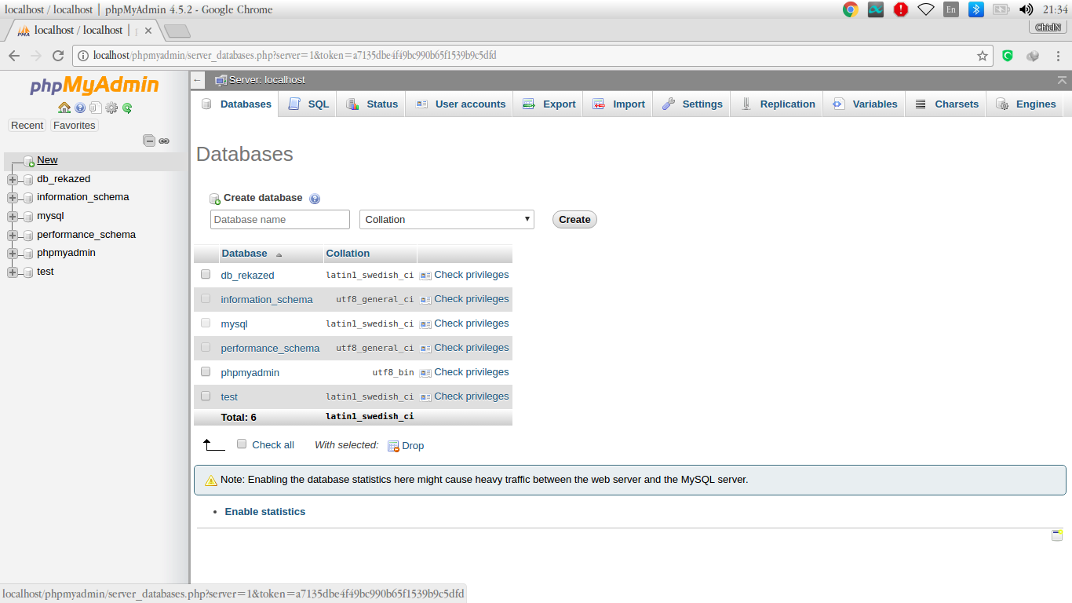Open the volume icon in system tray
The height and width of the screenshot is (603, 1072).
1026,9
